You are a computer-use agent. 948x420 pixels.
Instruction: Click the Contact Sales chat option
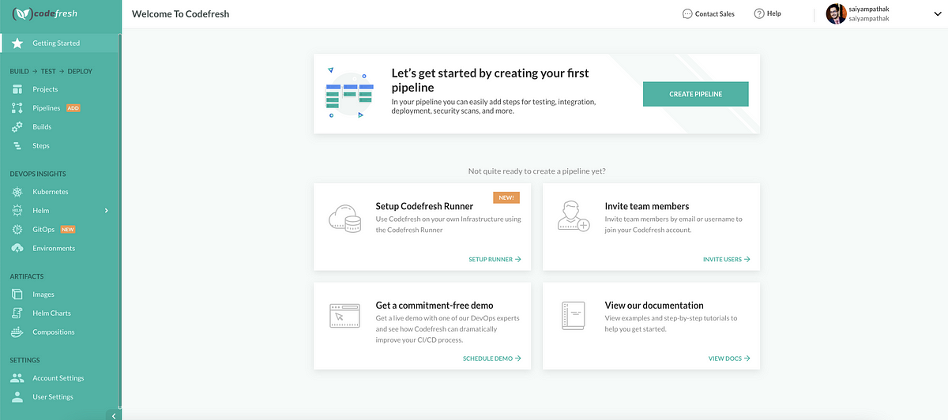tap(708, 14)
